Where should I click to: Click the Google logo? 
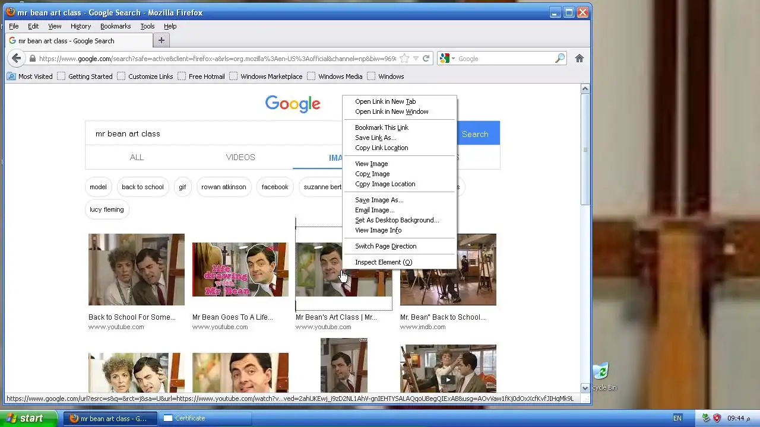click(x=293, y=104)
